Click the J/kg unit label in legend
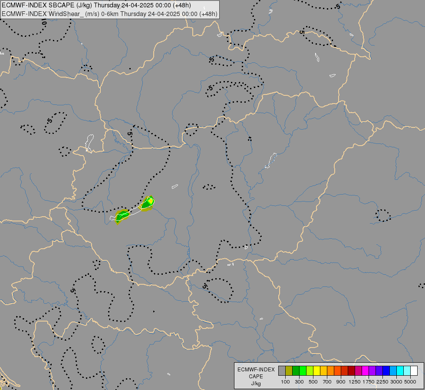 pos(256,383)
